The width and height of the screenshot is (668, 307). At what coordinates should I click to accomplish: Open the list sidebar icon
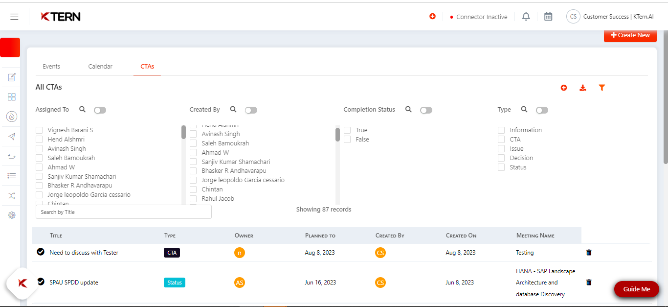coord(12,176)
